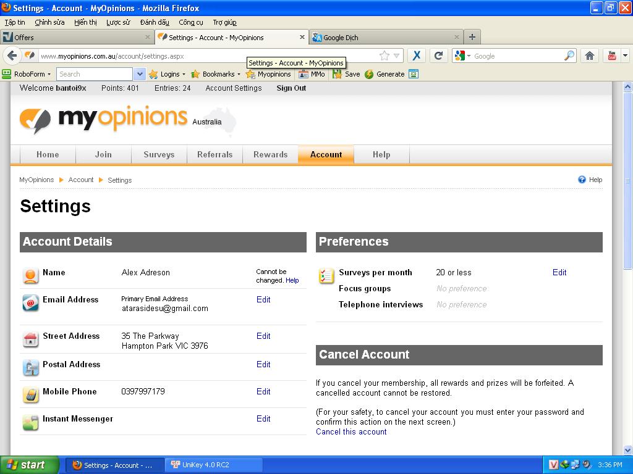This screenshot has width=633, height=474.
Task: Focus the address bar URL field
Action: [x=208, y=56]
